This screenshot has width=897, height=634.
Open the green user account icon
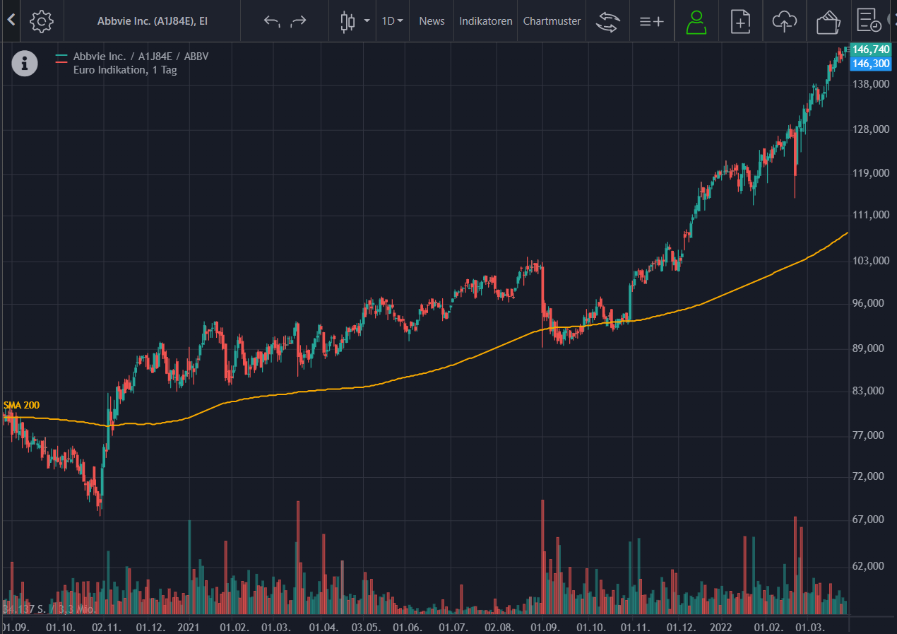pos(696,21)
